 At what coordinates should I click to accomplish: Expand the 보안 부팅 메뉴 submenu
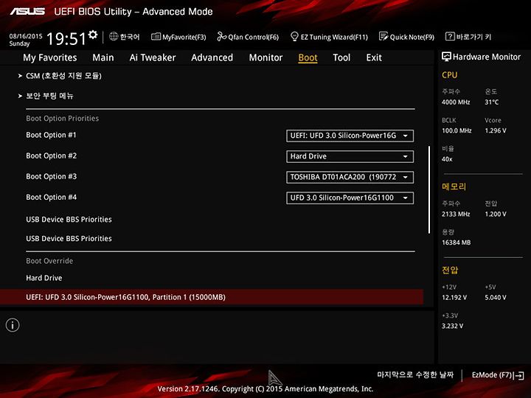click(x=46, y=96)
